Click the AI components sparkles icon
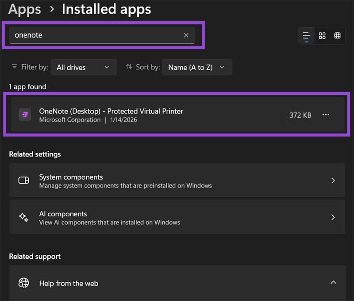Screen dimensions: 354x301 coord(23,217)
